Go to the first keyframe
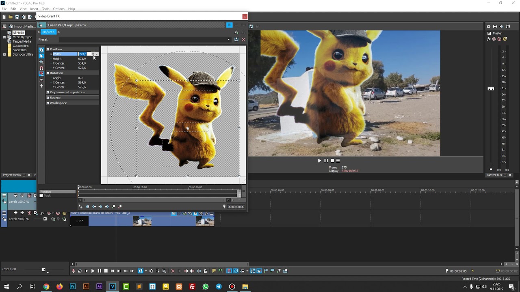Image resolution: width=520 pixels, height=292 pixels. click(x=87, y=207)
